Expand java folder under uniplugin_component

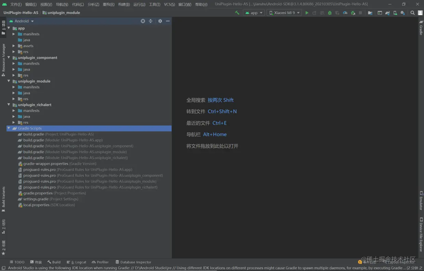click(14, 69)
